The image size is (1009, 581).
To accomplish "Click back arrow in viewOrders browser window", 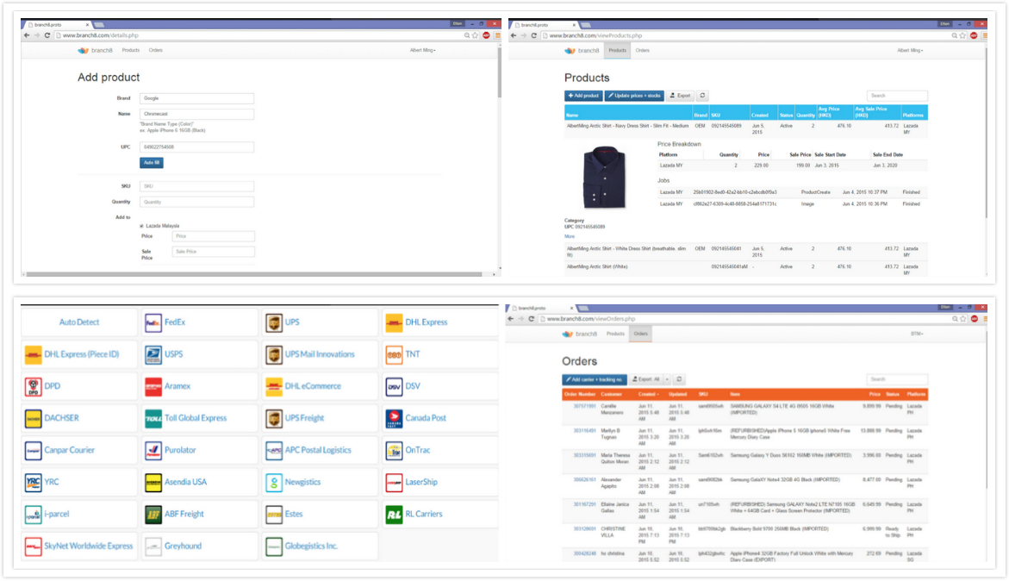I will (x=511, y=318).
